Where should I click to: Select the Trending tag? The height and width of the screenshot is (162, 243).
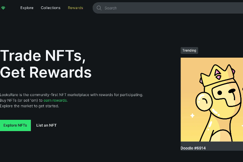click(189, 50)
